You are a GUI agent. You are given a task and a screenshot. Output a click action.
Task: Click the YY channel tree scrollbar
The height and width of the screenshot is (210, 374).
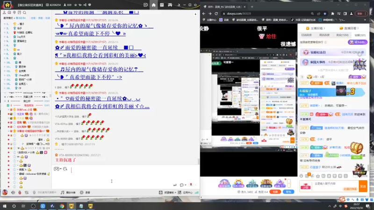click(50, 96)
